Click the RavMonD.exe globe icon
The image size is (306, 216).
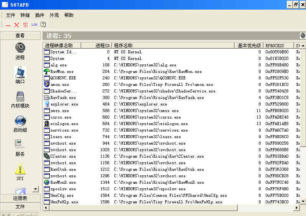click(47, 182)
